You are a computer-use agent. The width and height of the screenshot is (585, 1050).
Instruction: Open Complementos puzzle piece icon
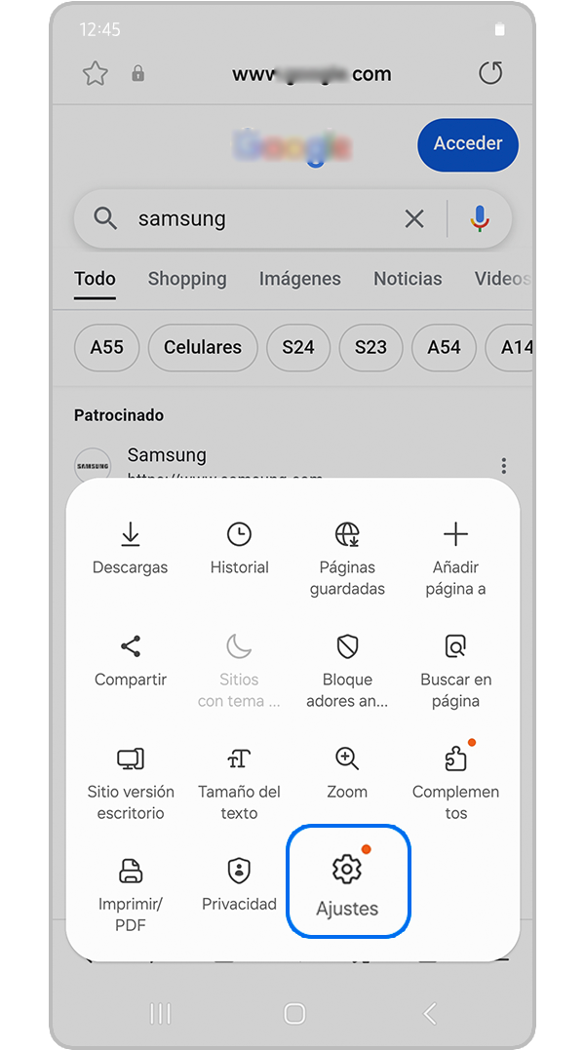455,759
